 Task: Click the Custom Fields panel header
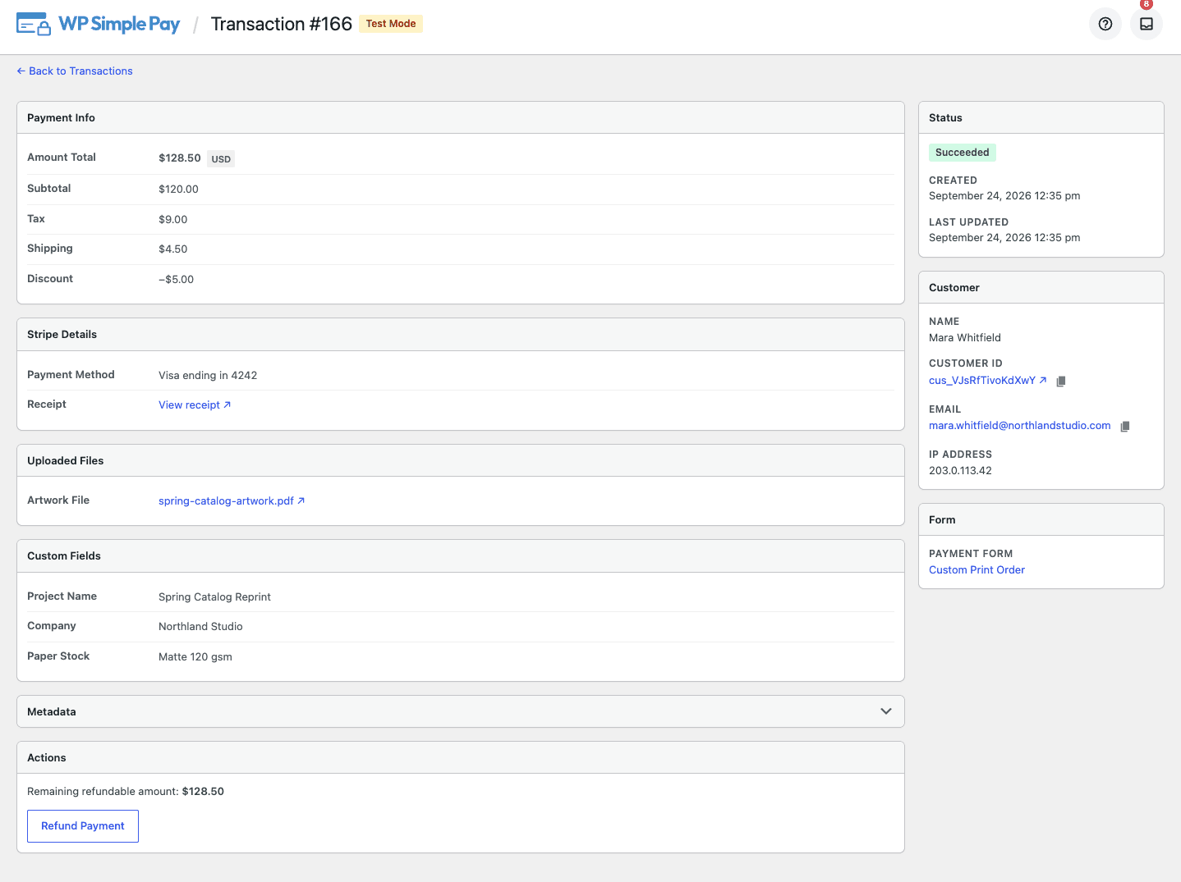(461, 556)
